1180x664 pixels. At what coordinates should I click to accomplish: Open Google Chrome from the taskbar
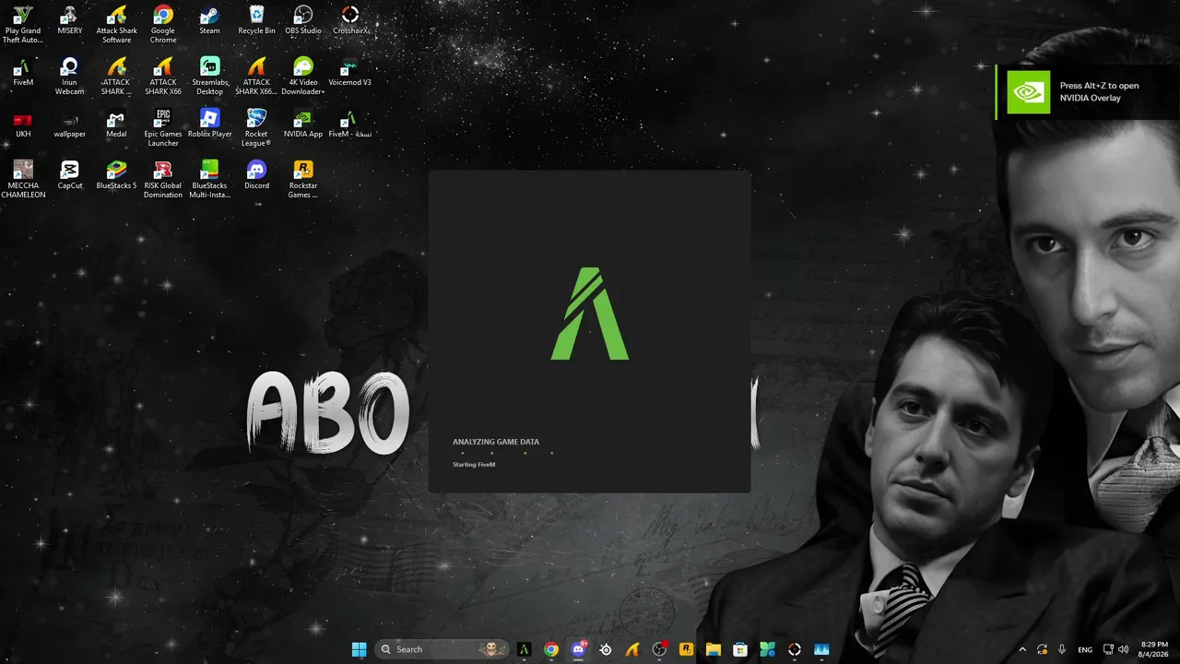551,649
